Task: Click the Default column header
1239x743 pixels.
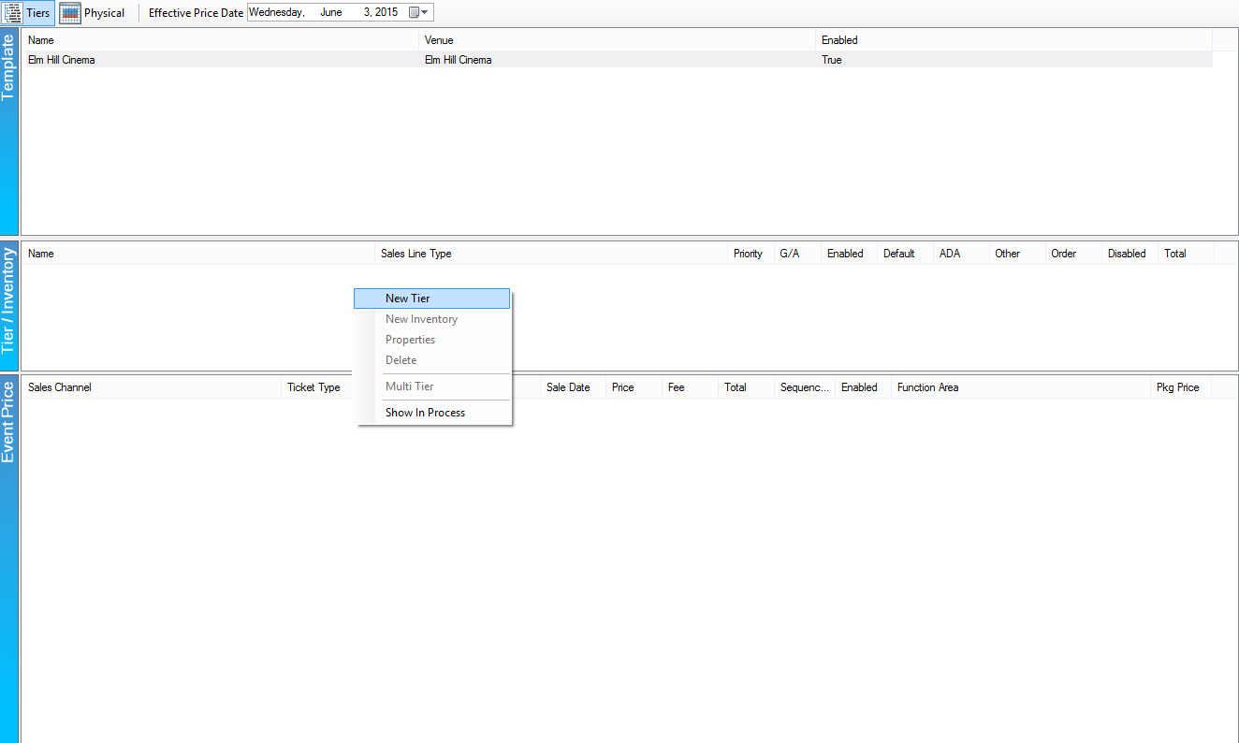Action: tap(905, 254)
